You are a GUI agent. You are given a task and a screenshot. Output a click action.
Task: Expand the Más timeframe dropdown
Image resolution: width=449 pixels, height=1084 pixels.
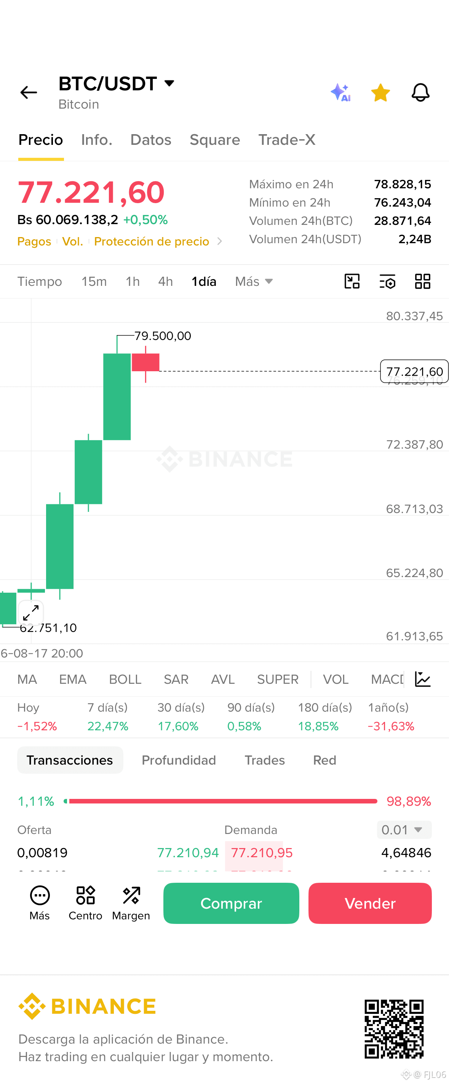pyautogui.click(x=254, y=281)
